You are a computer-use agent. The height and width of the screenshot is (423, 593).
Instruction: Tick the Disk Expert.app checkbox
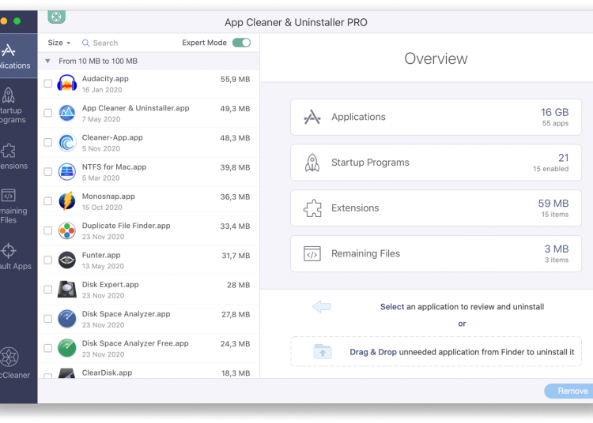48,290
